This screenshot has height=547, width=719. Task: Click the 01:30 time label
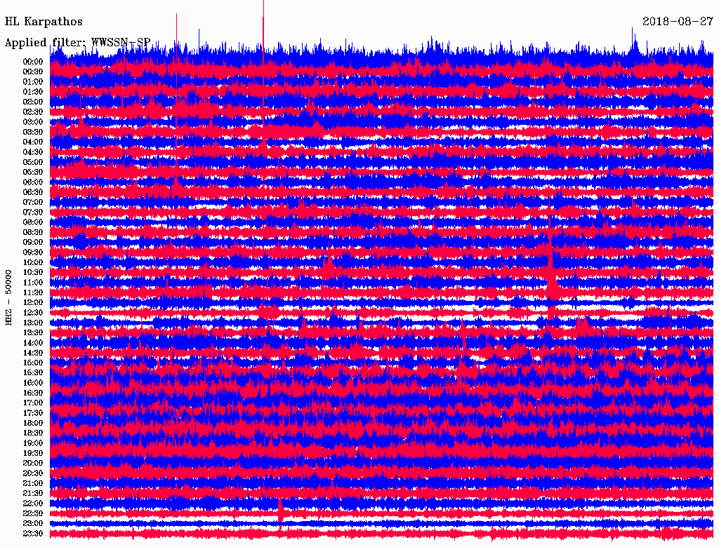(x=33, y=92)
